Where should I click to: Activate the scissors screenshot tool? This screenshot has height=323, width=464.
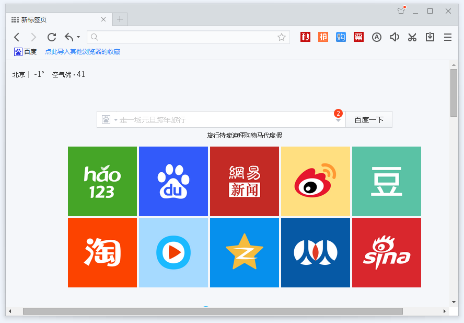[412, 37]
